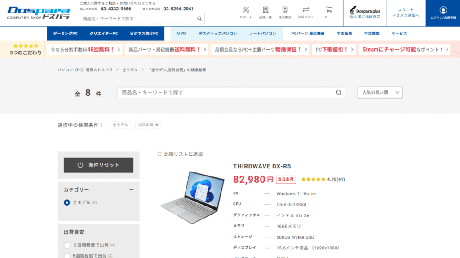Open the THIRDWAVE DX-R5 laptop thumbnail
Screen dimensions: 460x258
(192, 197)
